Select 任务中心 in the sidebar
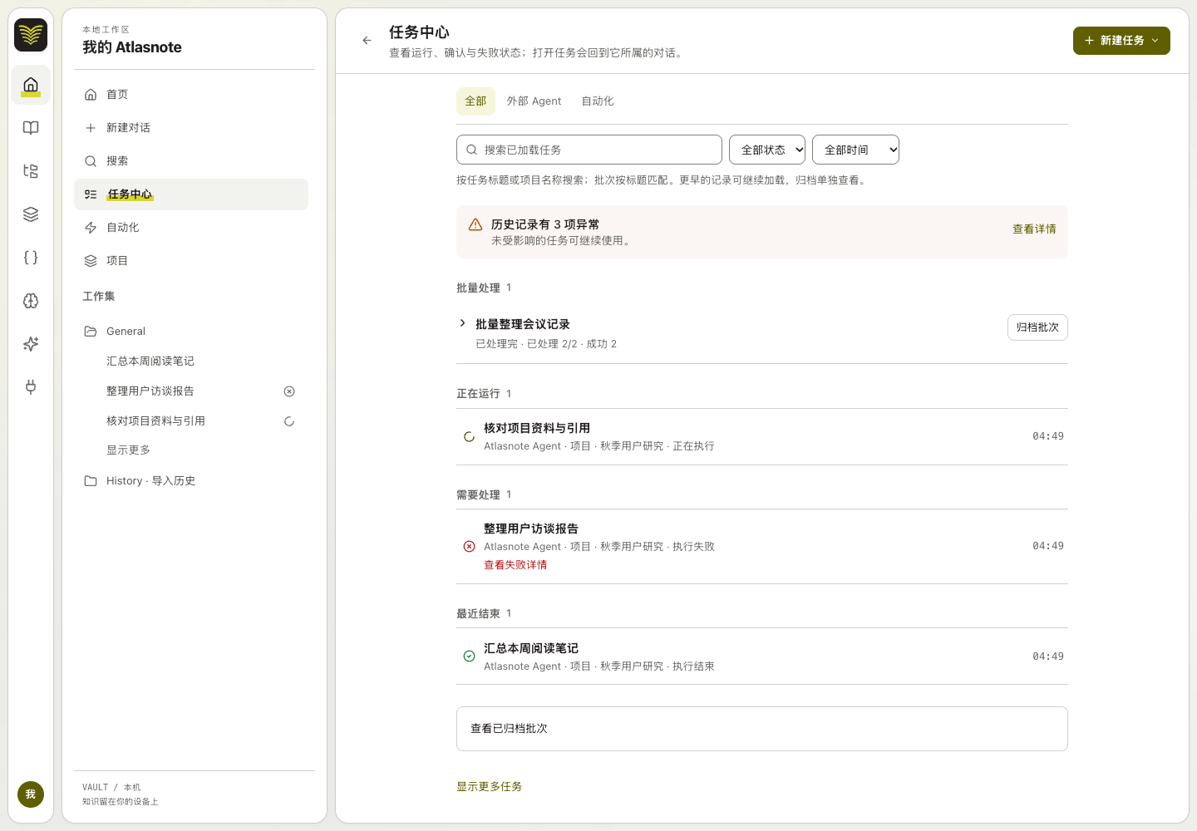This screenshot has width=1197, height=831. pyautogui.click(x=191, y=194)
